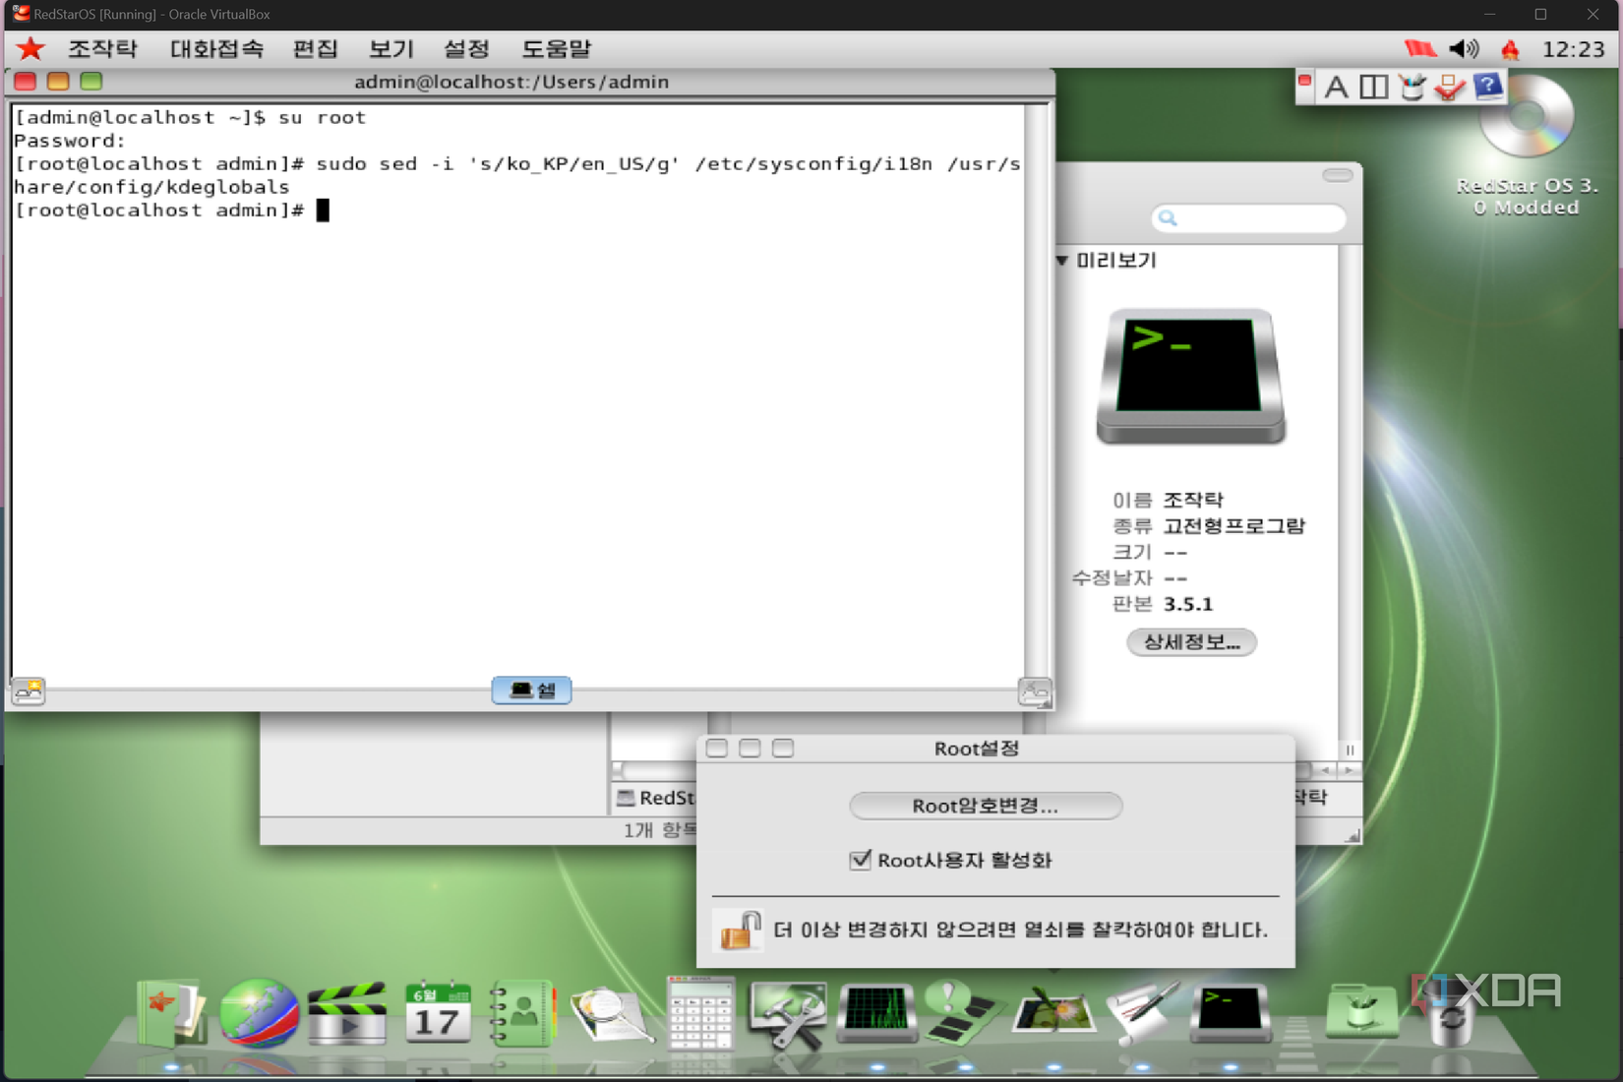
Task: Open the Naenara web browser from the dock
Action: coord(259,1013)
